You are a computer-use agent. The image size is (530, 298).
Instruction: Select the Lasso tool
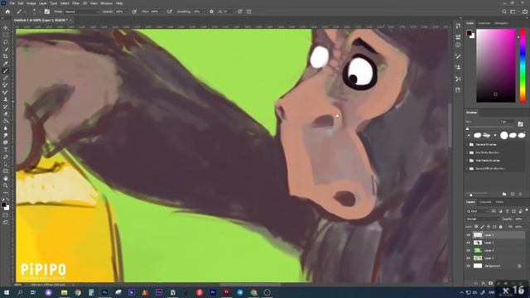6,42
